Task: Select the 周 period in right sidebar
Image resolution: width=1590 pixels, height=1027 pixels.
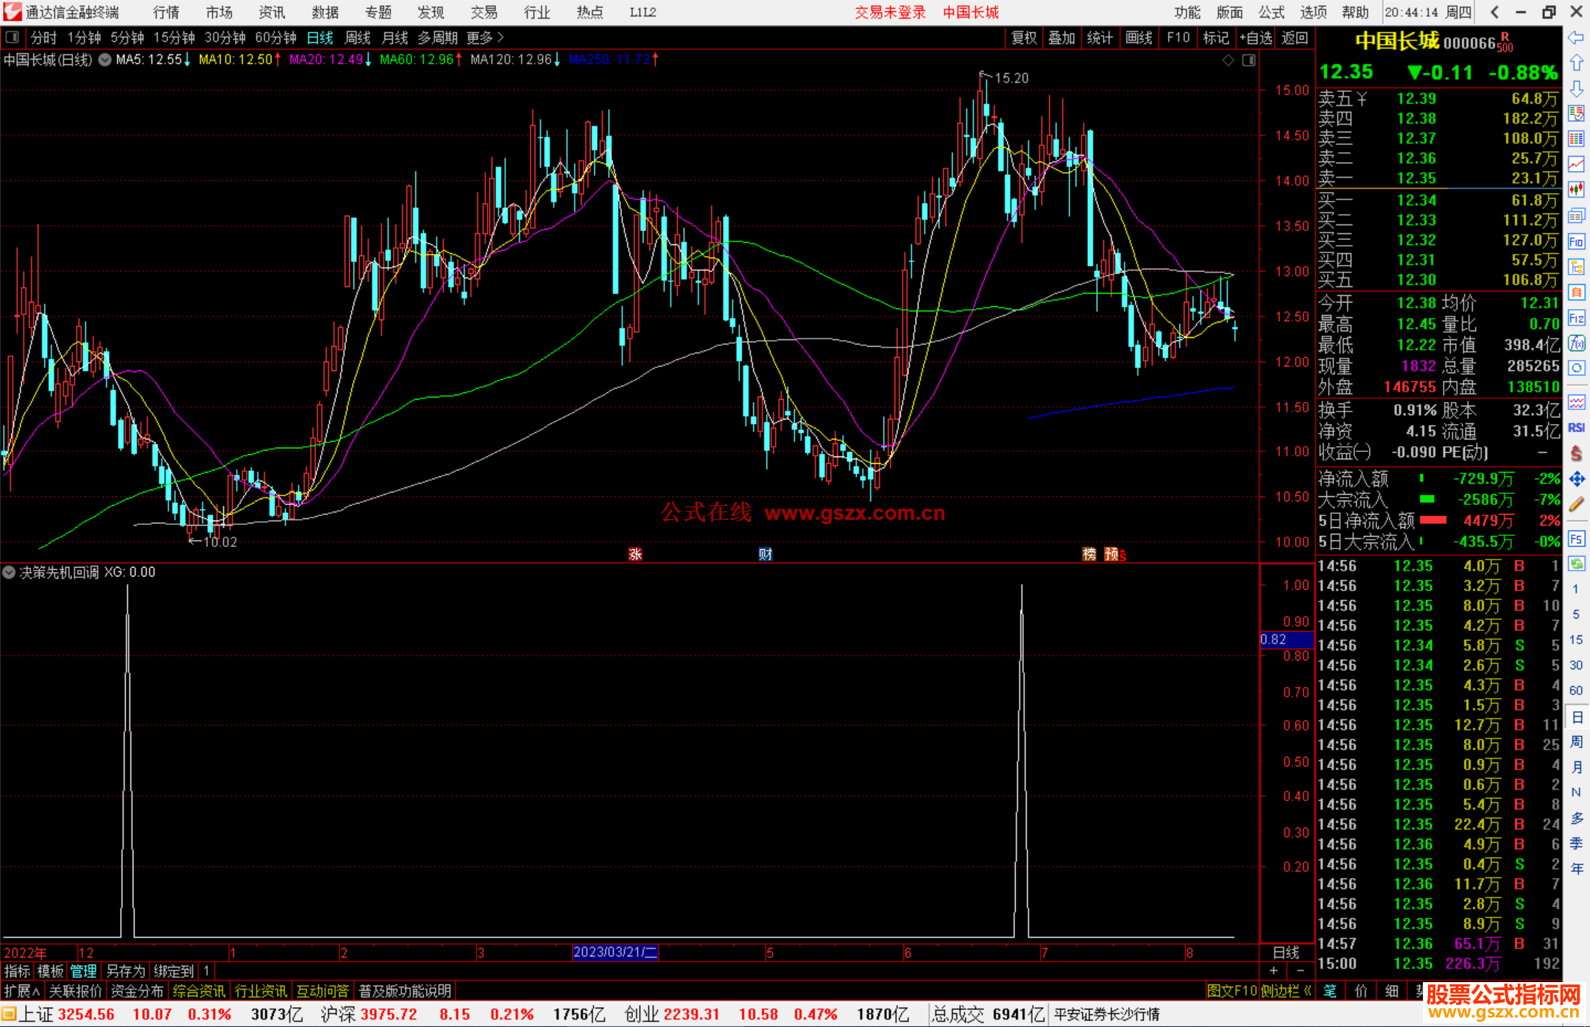Action: point(1577,742)
